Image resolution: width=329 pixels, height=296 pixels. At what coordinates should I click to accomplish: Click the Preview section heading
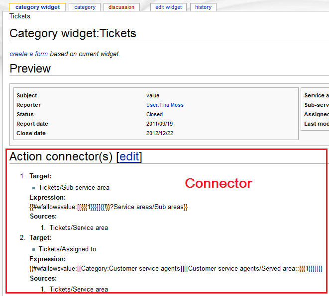(x=30, y=69)
